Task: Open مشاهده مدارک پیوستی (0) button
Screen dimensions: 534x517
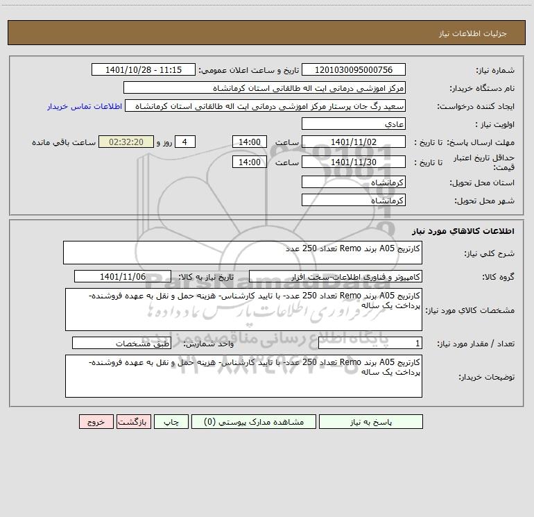Action: click(x=254, y=421)
